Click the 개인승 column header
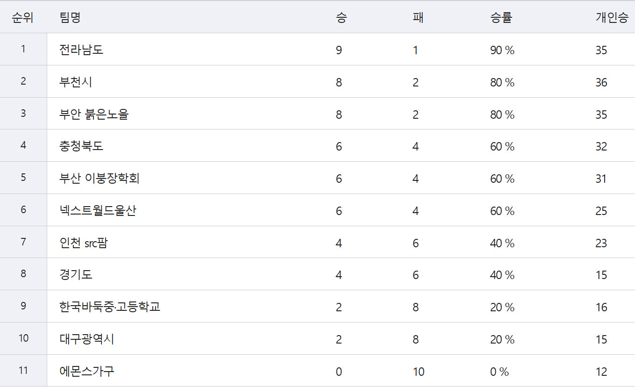This screenshot has width=635, height=387. click(612, 18)
